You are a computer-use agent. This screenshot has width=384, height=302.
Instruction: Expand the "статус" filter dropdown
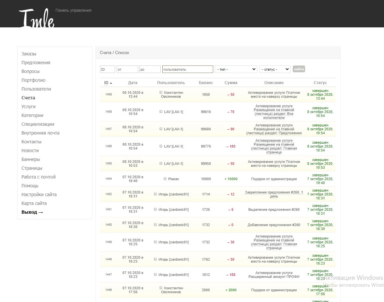(275, 69)
